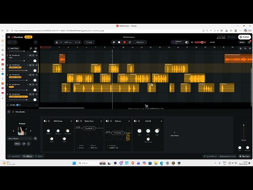Toggle the Unlimited switch near master volume
Screen dimensions: 253x190
[187, 42]
